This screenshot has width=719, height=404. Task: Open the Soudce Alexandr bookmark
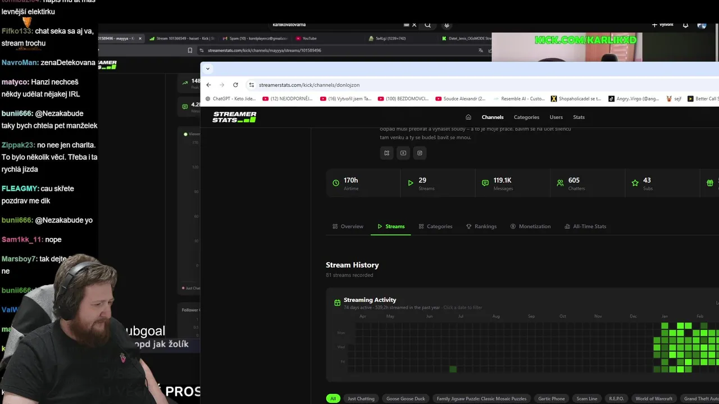(461, 99)
